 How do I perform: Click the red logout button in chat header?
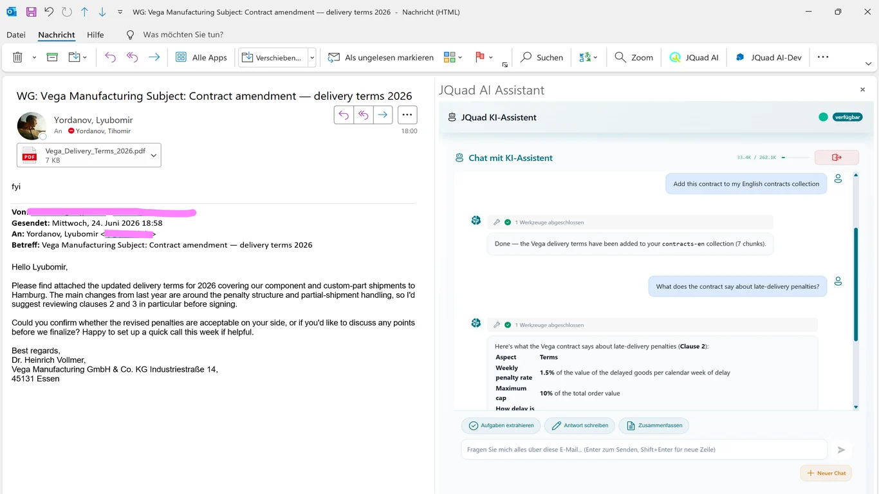[837, 158]
